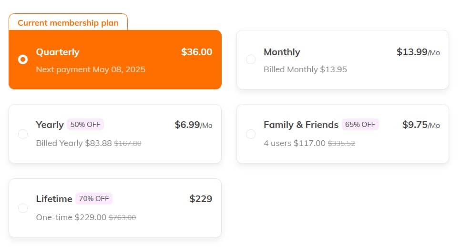Image resolution: width=461 pixels, height=252 pixels.
Task: Click the 50% OFF badge on Yearly
Action: pyautogui.click(x=85, y=125)
